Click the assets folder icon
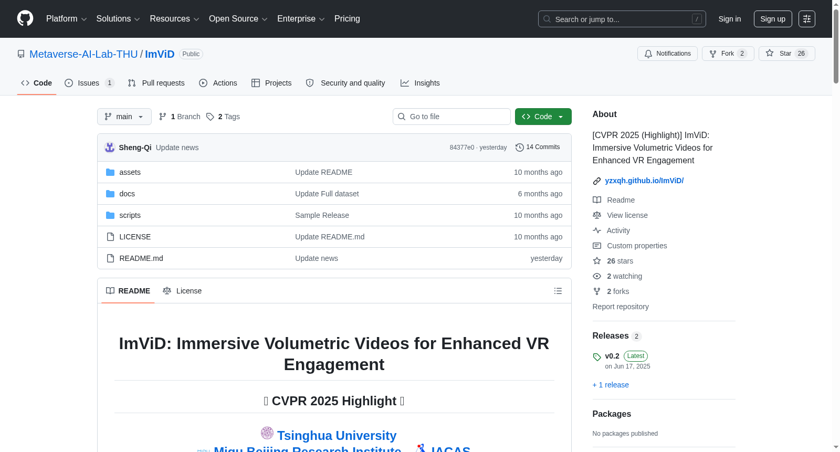Viewport: 840px width, 452px height. coord(110,172)
